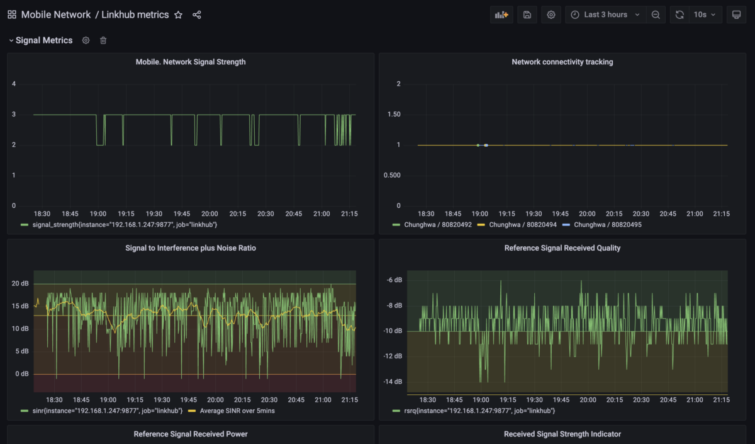Star the Linkhub metrics dashboard
The image size is (755, 444).
point(179,14)
